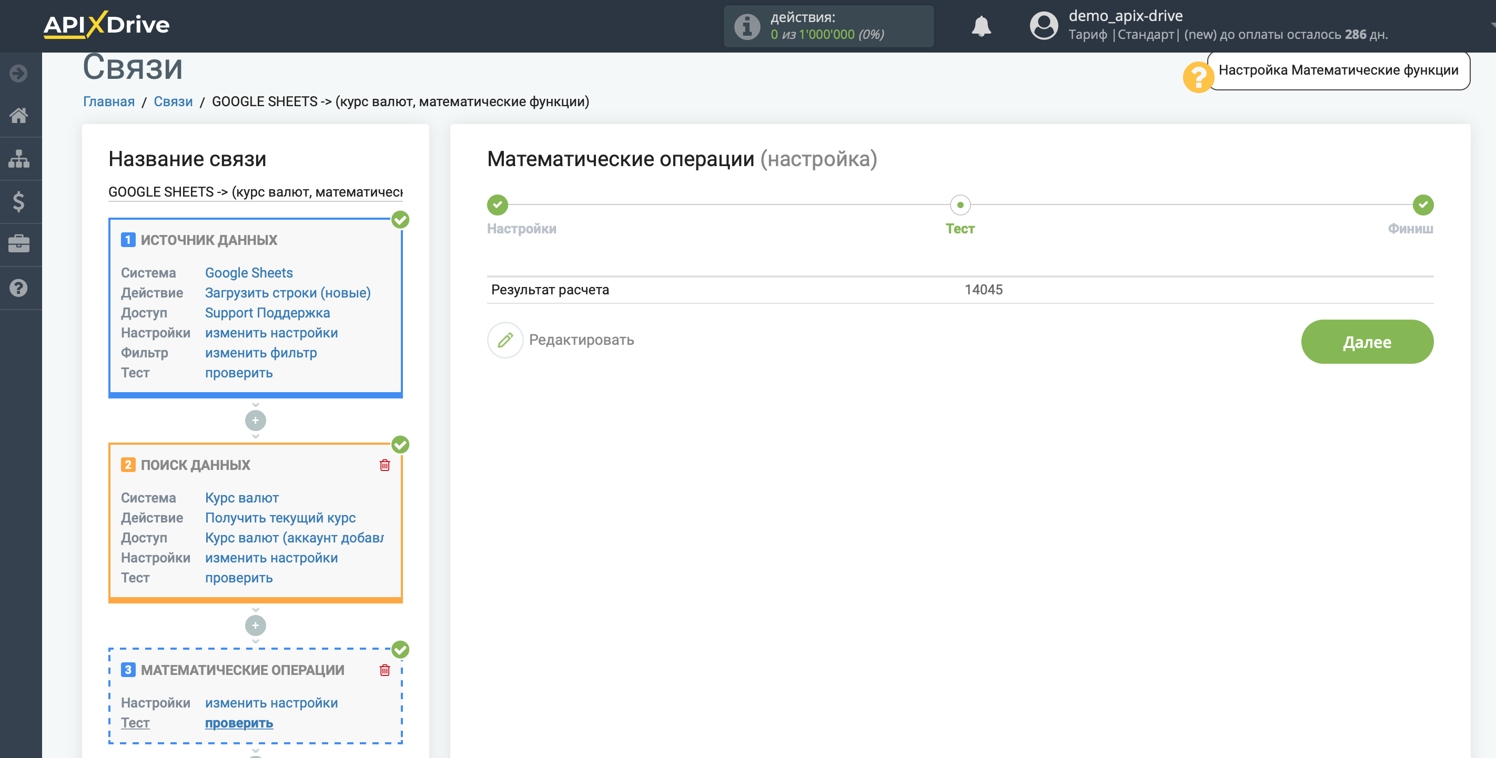Click the Настройки step label
Viewport: 1496px width, 758px height.
pyautogui.click(x=521, y=229)
